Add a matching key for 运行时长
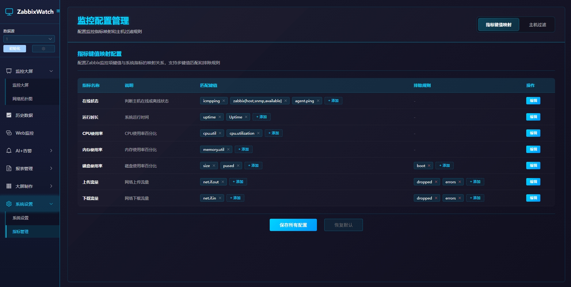 pyautogui.click(x=261, y=117)
